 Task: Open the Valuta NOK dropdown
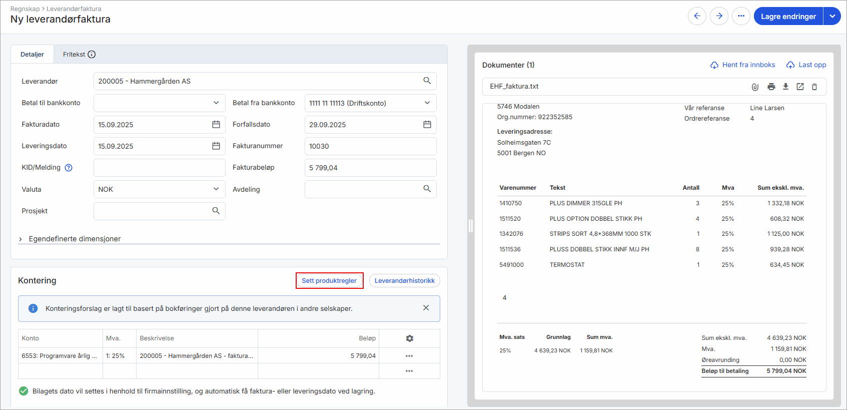pos(159,189)
